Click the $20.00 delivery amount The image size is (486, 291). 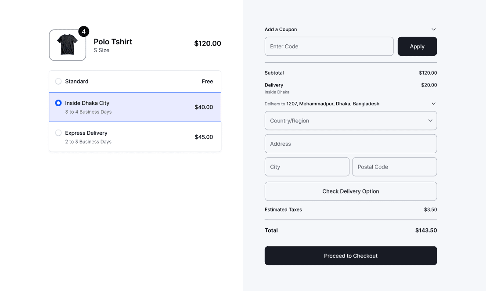[429, 85]
